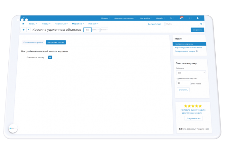
Task: Select the Все storefront button
Action: click(x=87, y=30)
